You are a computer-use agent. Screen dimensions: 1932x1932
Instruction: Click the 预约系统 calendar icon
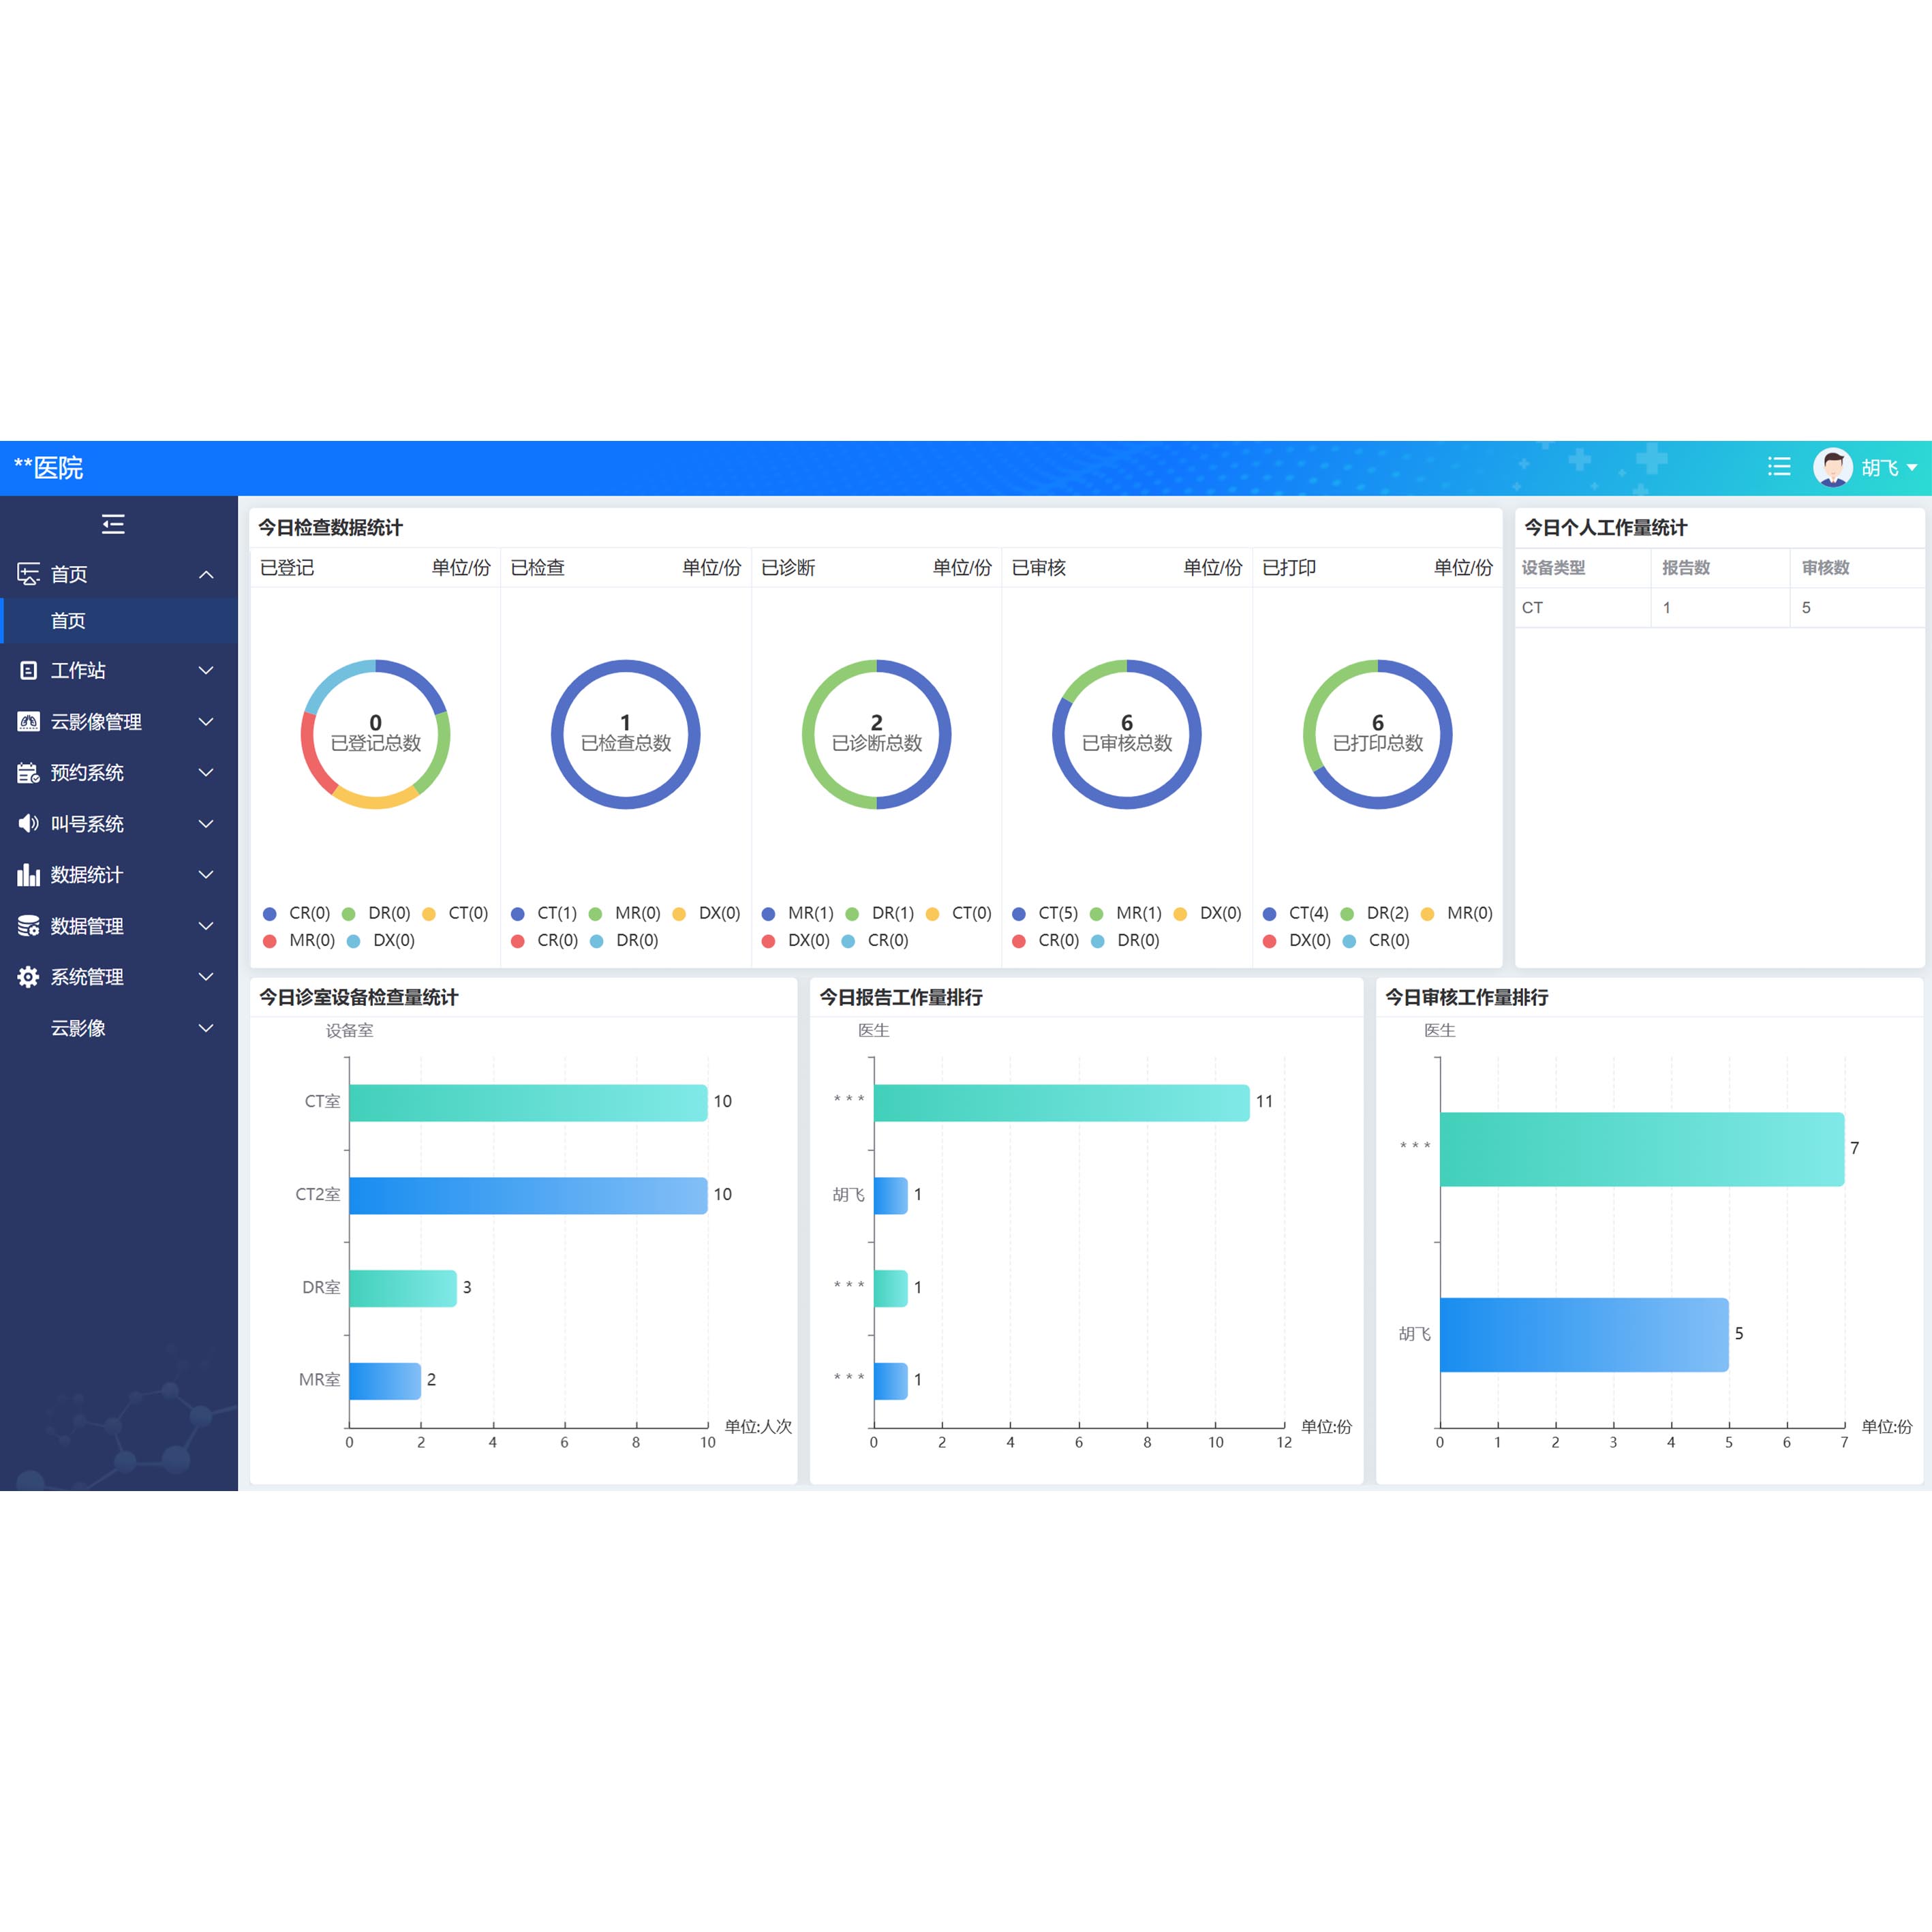[28, 773]
